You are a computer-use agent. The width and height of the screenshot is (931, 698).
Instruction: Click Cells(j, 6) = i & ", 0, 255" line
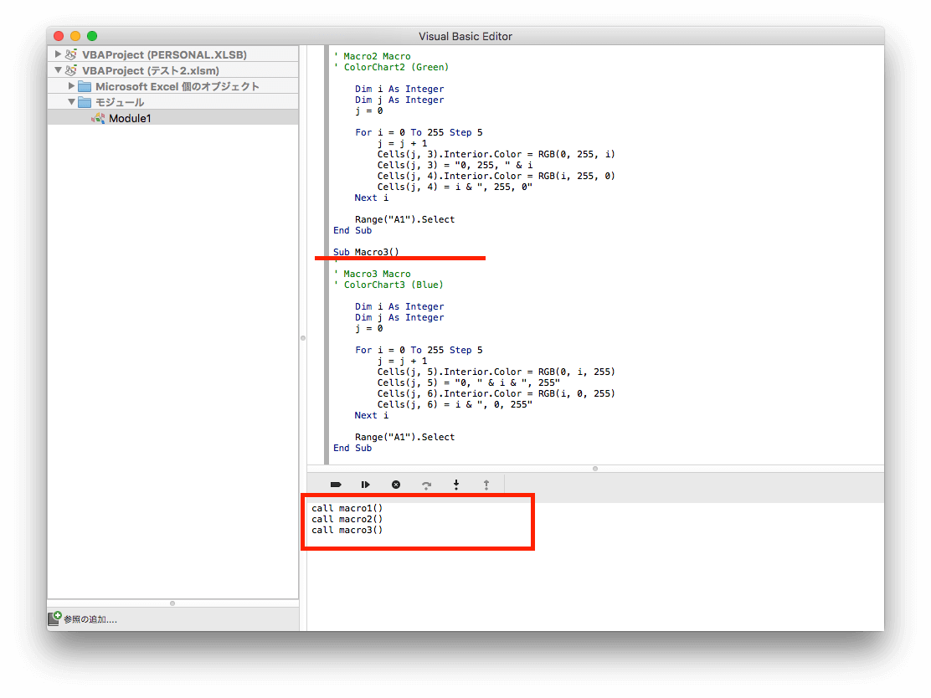tap(455, 404)
